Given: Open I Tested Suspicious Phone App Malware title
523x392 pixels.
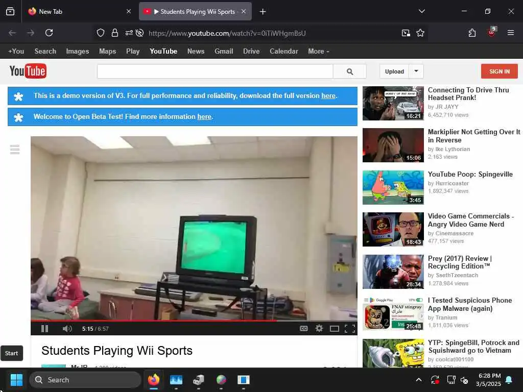Looking at the screenshot, I should tap(470, 304).
